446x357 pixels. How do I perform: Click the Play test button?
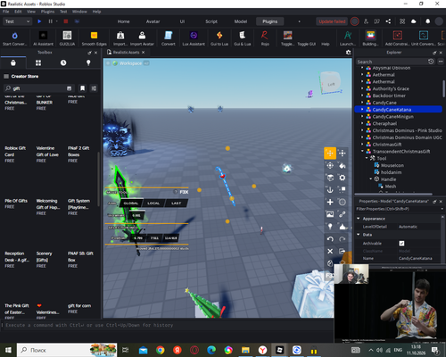click(39, 21)
